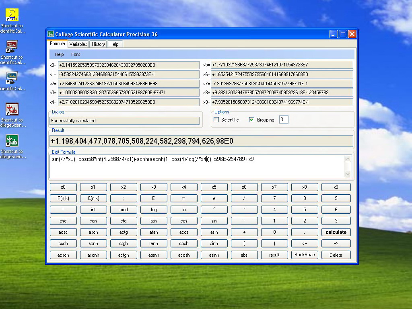Click the Delete button

pos(336,255)
